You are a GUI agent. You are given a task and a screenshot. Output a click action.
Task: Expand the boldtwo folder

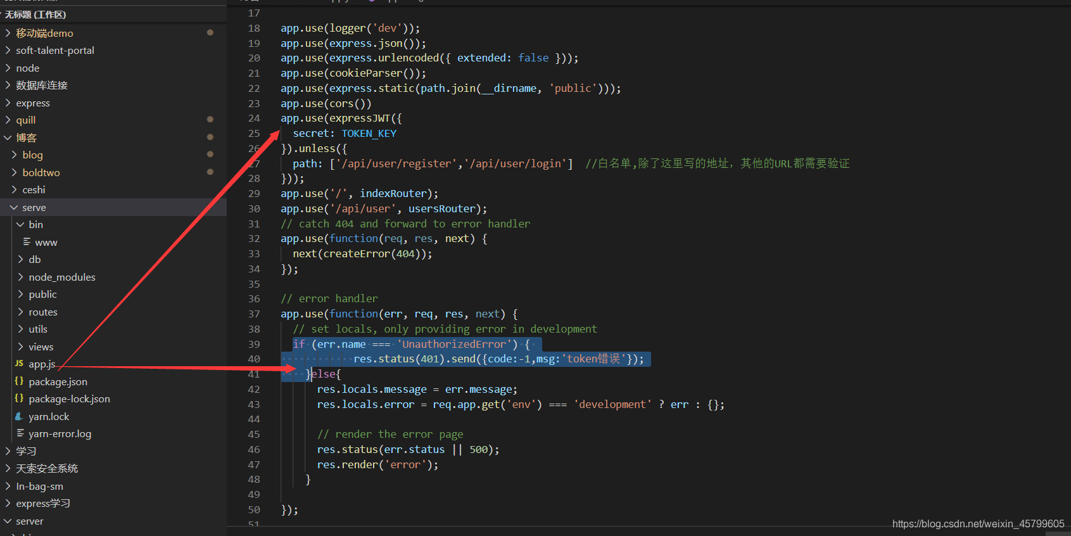(14, 172)
